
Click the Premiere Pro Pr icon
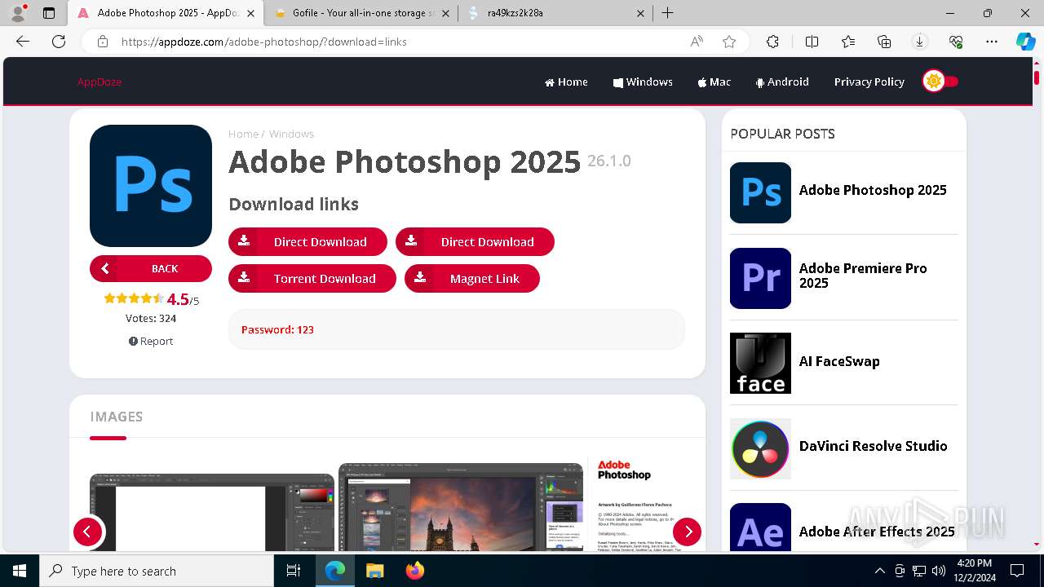point(760,278)
